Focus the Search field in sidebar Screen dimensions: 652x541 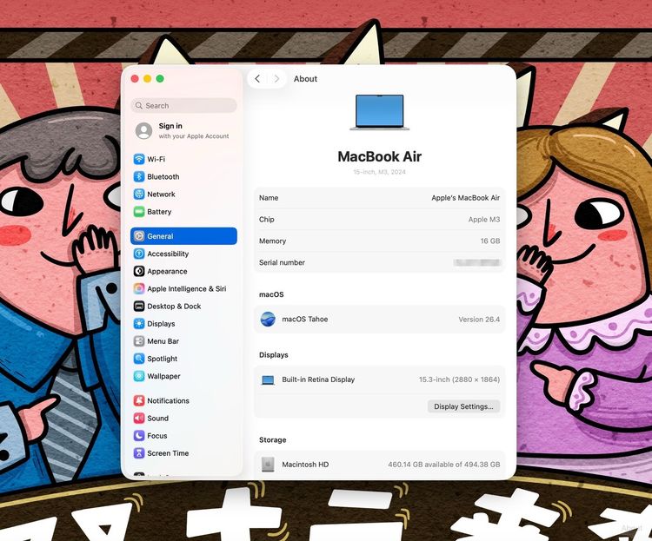click(x=184, y=106)
